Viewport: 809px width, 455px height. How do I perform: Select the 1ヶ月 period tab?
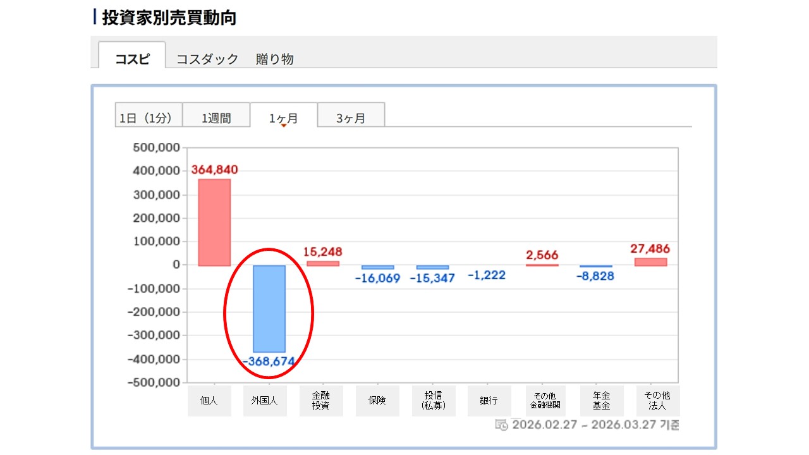click(284, 118)
